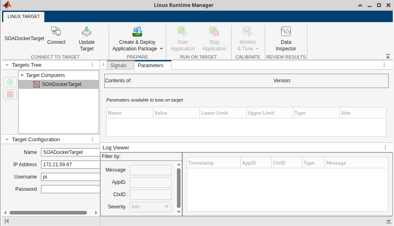Select the LINUX TARGET ribbon tab

click(x=24, y=16)
